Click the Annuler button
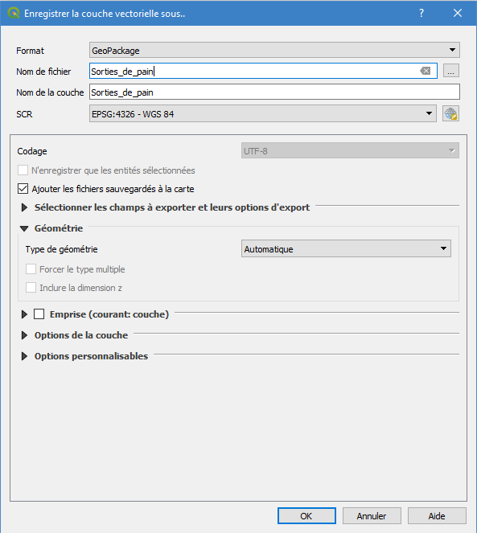477x533 pixels. pyautogui.click(x=372, y=516)
